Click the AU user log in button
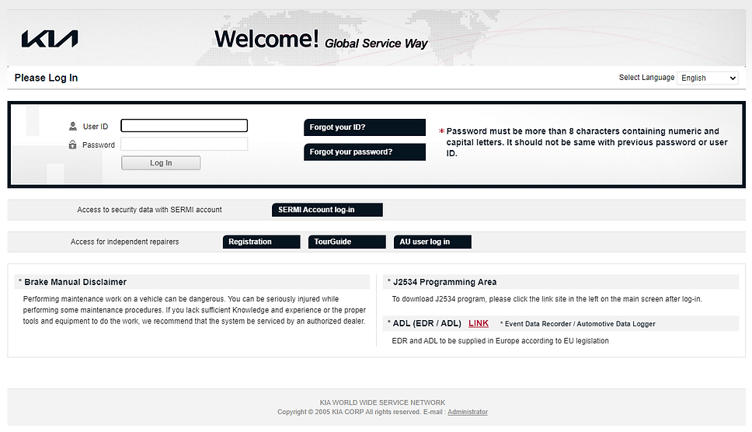Viewport: 752px width, 432px height. pos(433,242)
